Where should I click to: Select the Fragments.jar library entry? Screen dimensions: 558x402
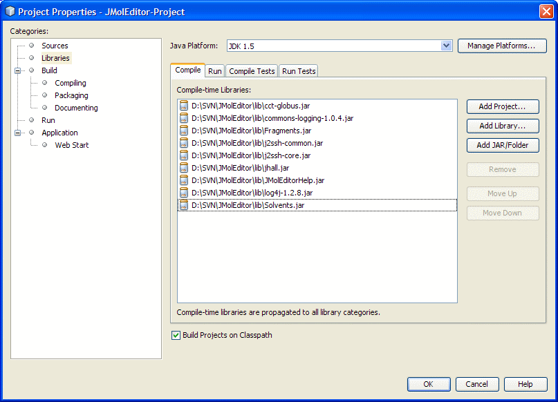pyautogui.click(x=317, y=131)
